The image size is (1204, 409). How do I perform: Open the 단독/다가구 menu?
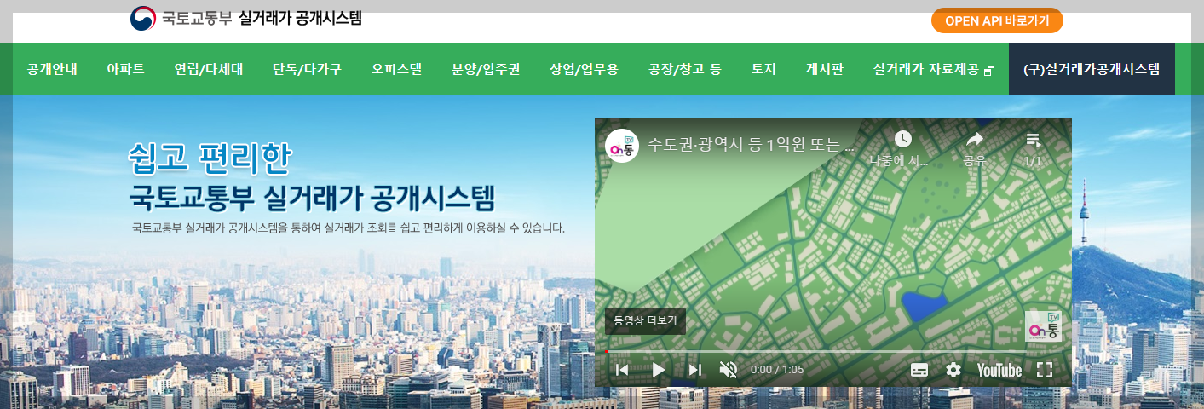[x=307, y=69]
